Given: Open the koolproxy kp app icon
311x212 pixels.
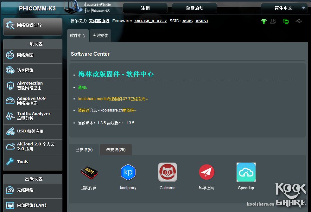Looking at the screenshot, I should click(128, 172).
